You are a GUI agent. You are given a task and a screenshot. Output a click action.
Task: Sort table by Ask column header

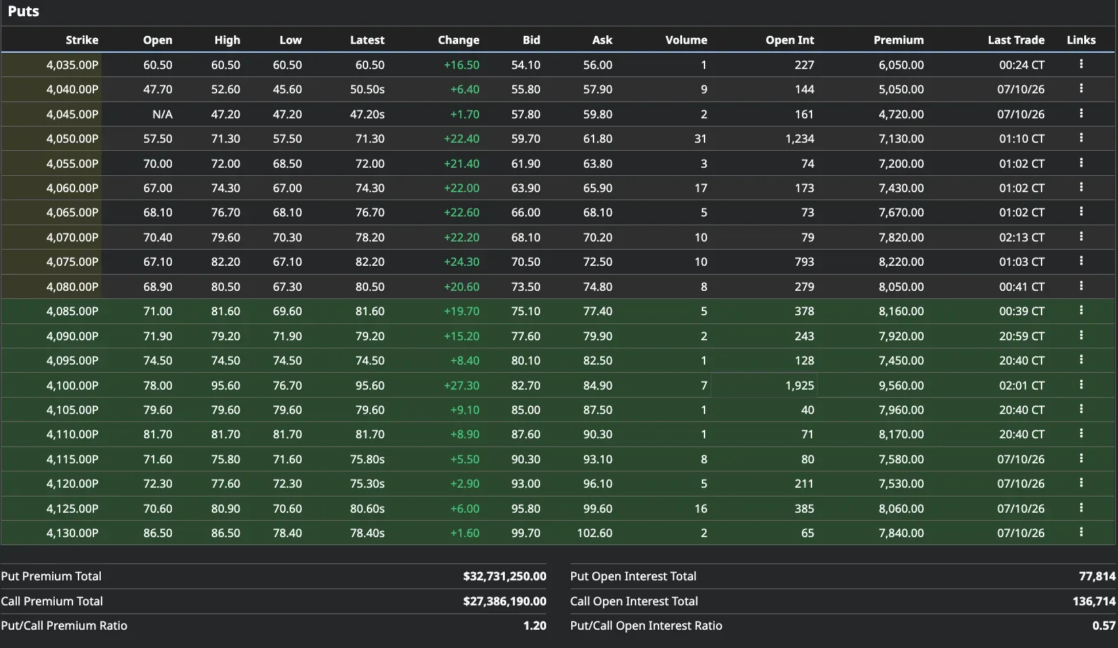(x=602, y=40)
